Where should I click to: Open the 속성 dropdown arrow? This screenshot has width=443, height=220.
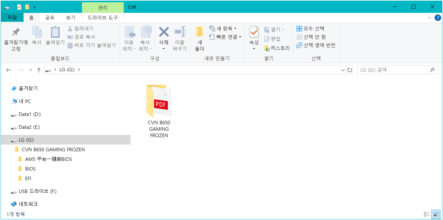[254, 49]
